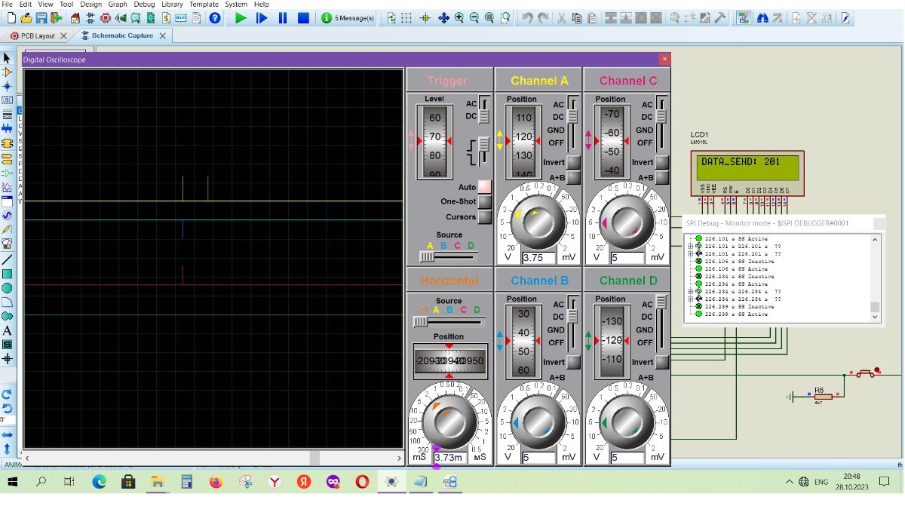
Task: Click the Windows taskbar search icon
Action: (41, 481)
